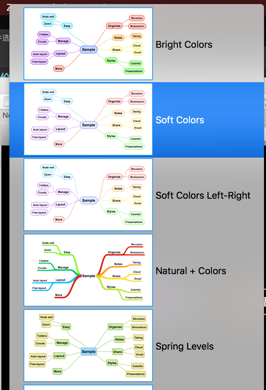This screenshot has height=390, width=266.
Task: Pick the Natural + Colors theme preview
Action: 88,270
